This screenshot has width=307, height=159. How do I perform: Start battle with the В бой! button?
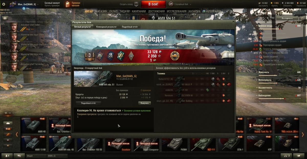tap(153, 4)
